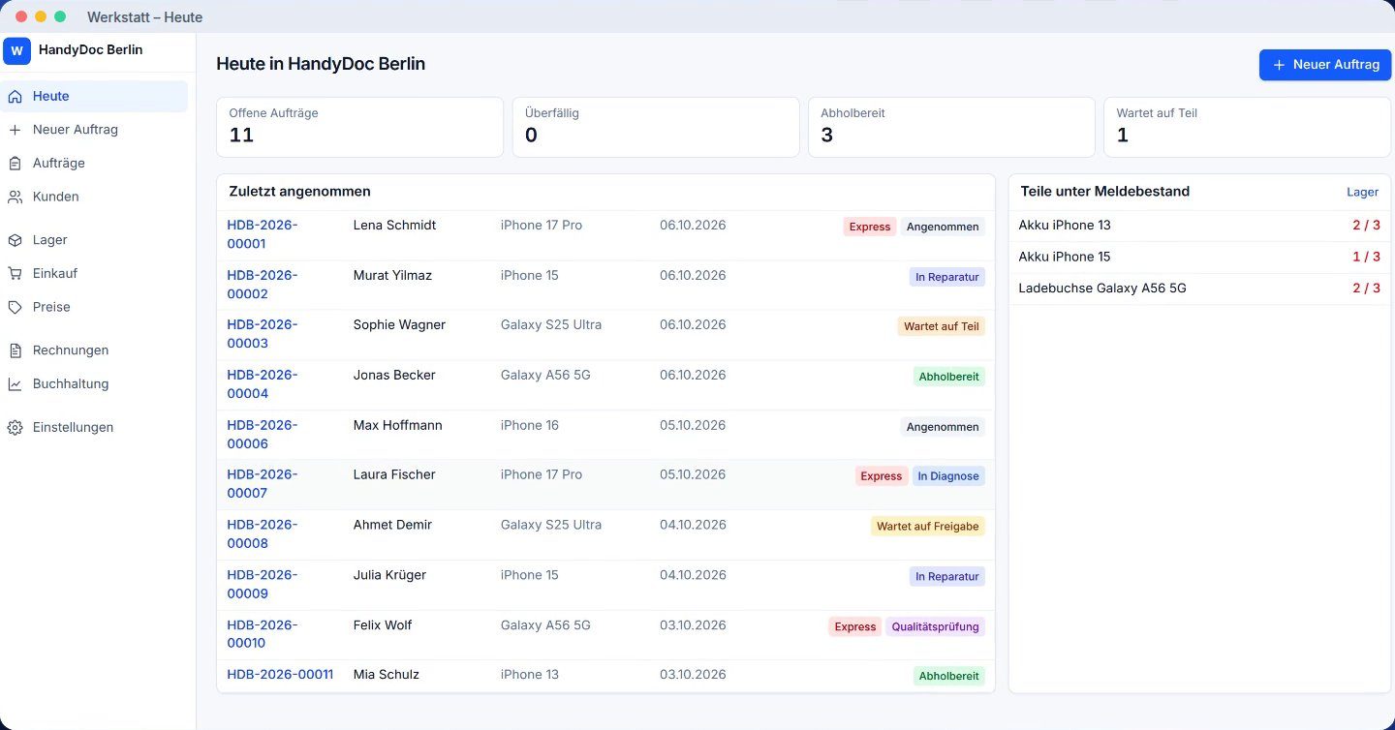Screen dimensions: 1395x730
Task: Click the Lager box icon
Action: (x=15, y=240)
